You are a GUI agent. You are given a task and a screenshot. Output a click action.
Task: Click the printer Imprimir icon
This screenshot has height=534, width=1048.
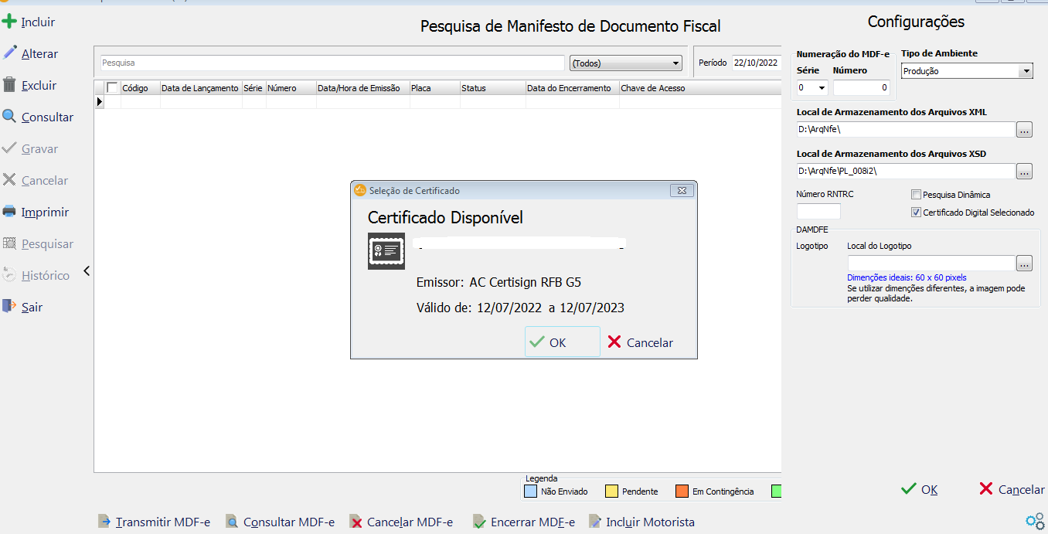coord(9,212)
